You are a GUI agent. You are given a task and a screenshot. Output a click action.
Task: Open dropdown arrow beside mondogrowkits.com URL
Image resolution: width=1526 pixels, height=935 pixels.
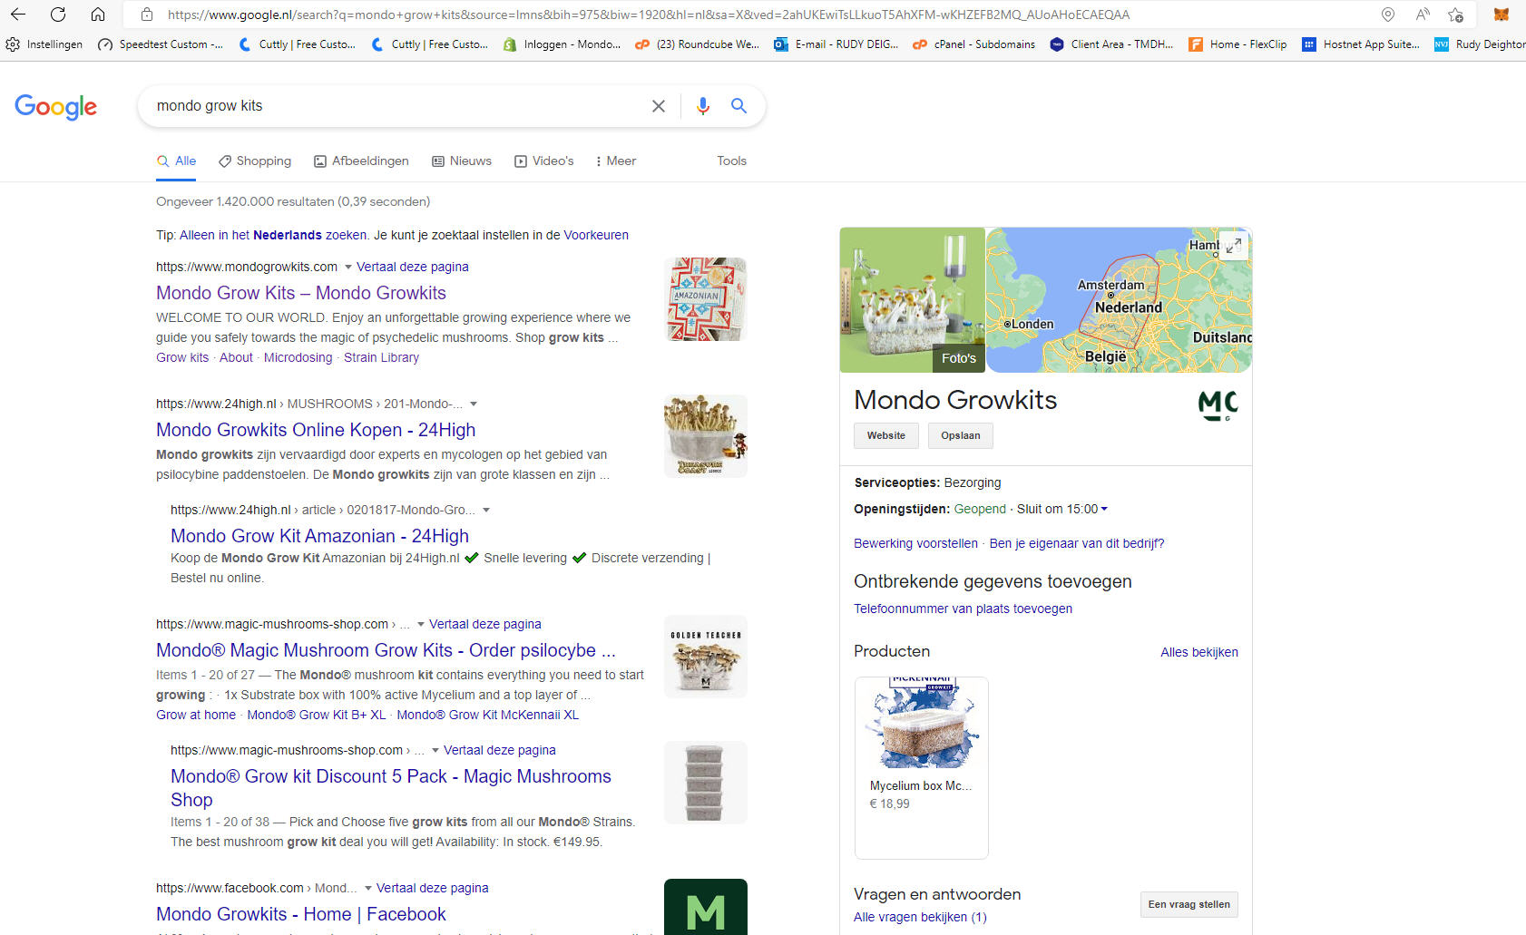click(x=348, y=268)
